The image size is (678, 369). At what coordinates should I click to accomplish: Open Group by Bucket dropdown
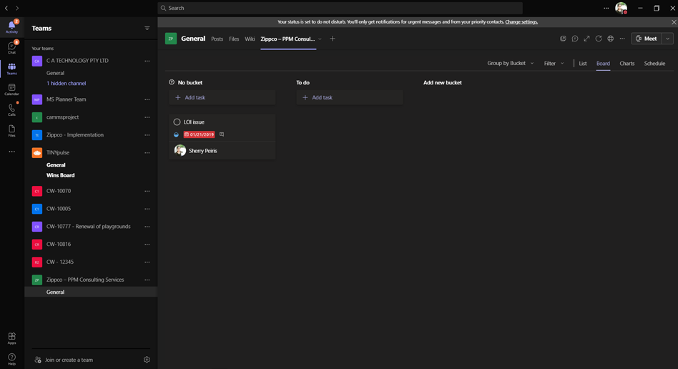[510, 63]
